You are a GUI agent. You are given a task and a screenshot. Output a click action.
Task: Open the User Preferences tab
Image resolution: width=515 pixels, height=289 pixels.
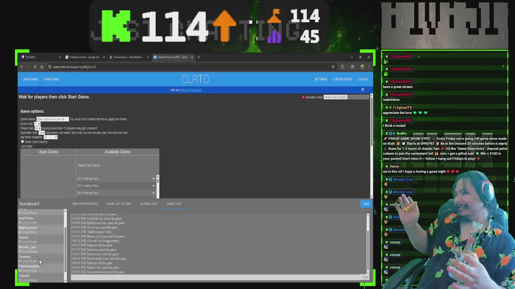pos(84,204)
